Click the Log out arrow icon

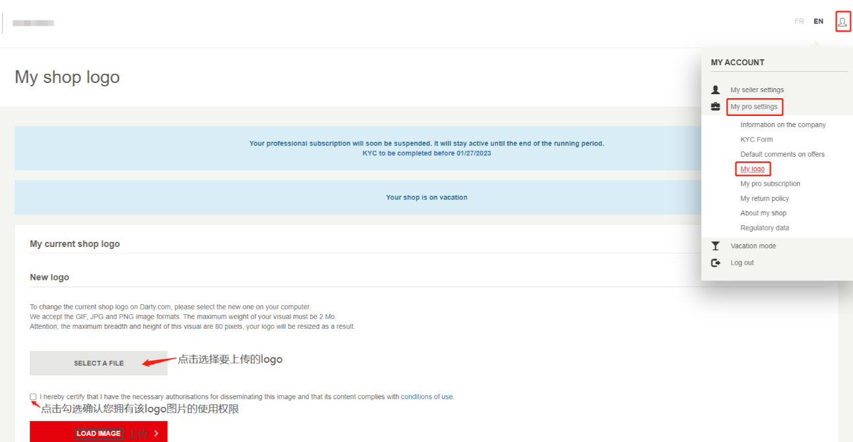[x=716, y=263]
